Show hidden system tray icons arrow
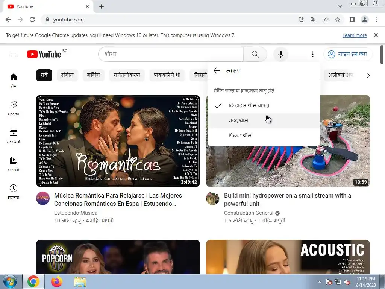385x289 pixels. pos(320,282)
